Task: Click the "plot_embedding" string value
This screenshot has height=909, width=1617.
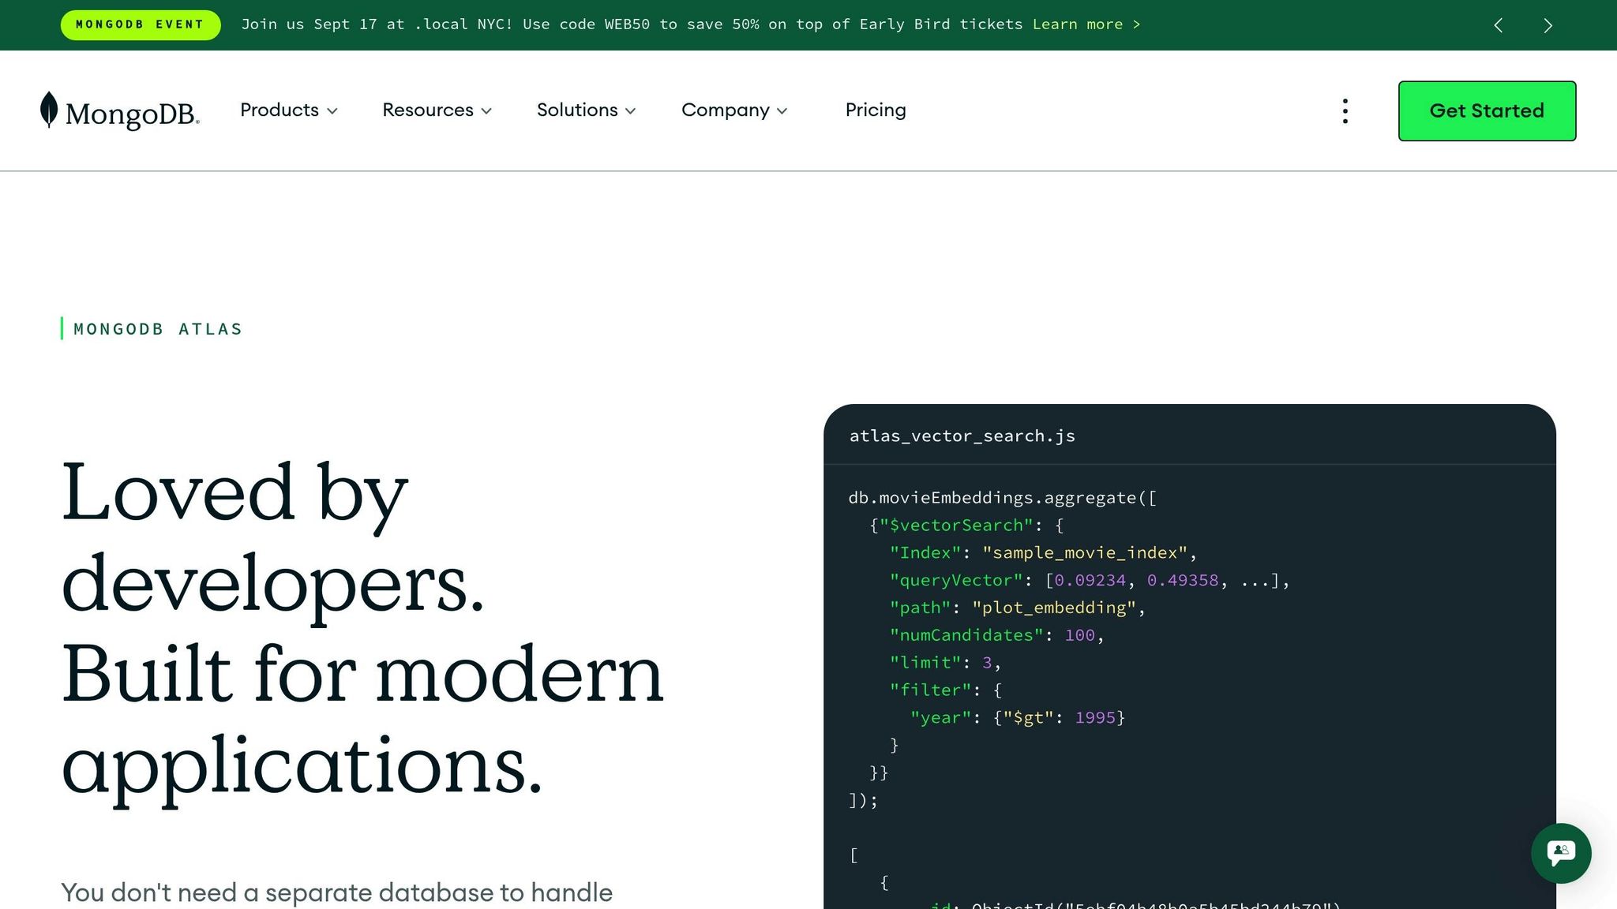Action: click(x=1054, y=608)
